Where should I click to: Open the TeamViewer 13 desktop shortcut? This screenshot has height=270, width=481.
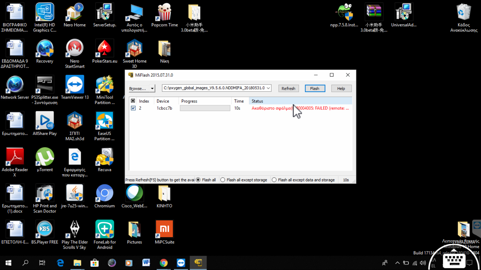[75, 84]
